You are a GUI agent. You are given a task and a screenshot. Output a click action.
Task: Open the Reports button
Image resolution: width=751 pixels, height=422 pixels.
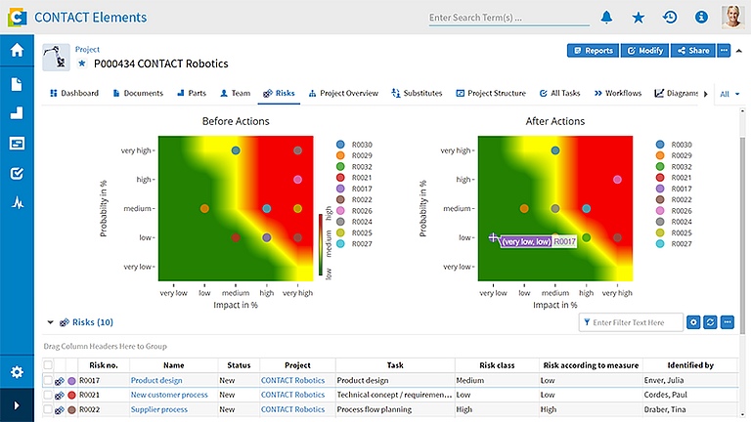point(593,50)
